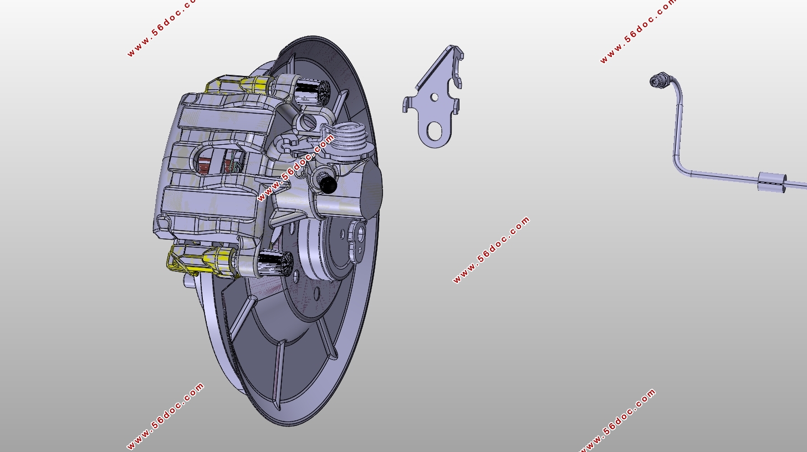The height and width of the screenshot is (452, 807).
Task: Click the small round hole in bracket plate
Action: (435, 98)
